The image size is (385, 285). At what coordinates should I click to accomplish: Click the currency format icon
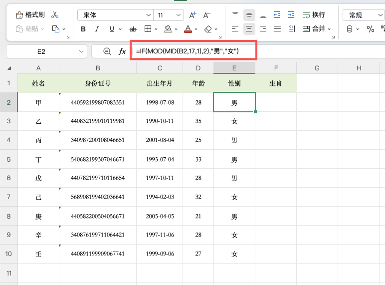click(350, 29)
